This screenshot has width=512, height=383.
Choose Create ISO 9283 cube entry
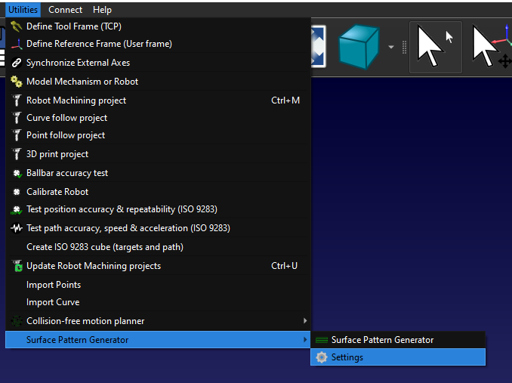(x=158, y=247)
